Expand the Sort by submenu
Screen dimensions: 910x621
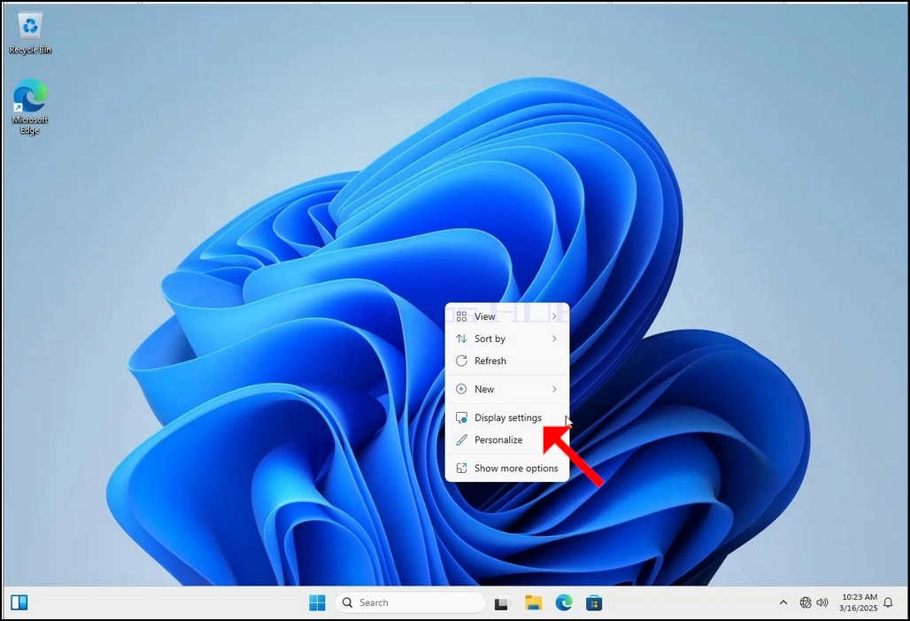(506, 338)
